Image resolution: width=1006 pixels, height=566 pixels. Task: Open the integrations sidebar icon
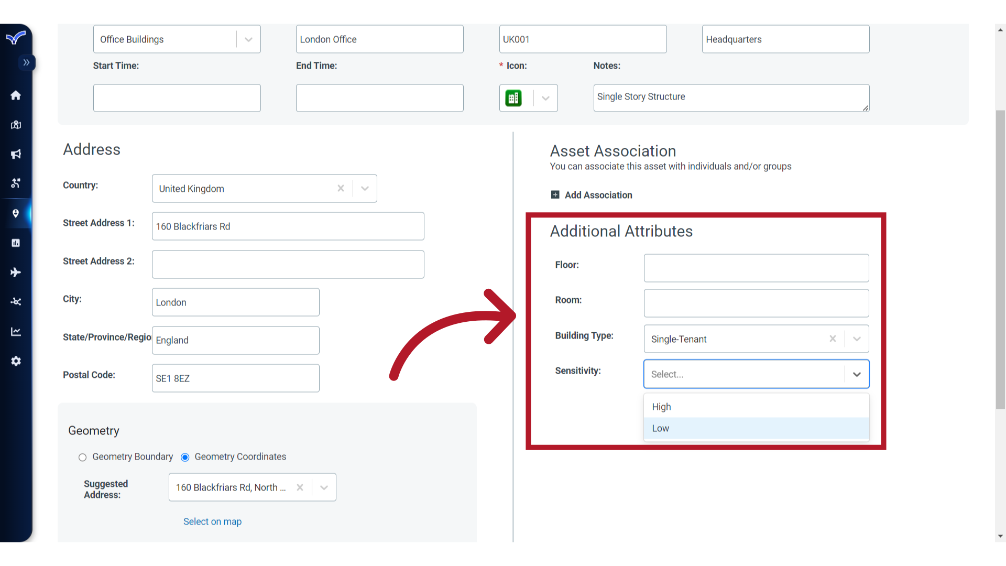16,302
